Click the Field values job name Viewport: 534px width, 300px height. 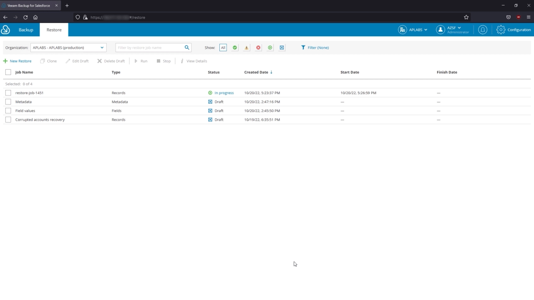click(25, 111)
